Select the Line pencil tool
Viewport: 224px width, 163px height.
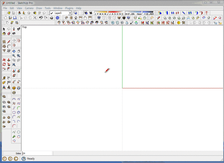[9, 42]
